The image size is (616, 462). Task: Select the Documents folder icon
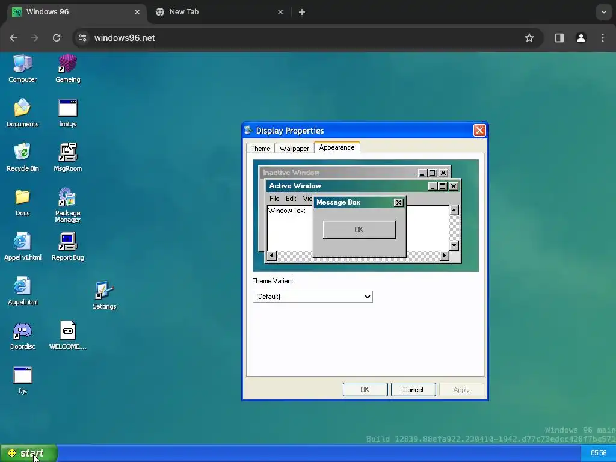click(22, 113)
